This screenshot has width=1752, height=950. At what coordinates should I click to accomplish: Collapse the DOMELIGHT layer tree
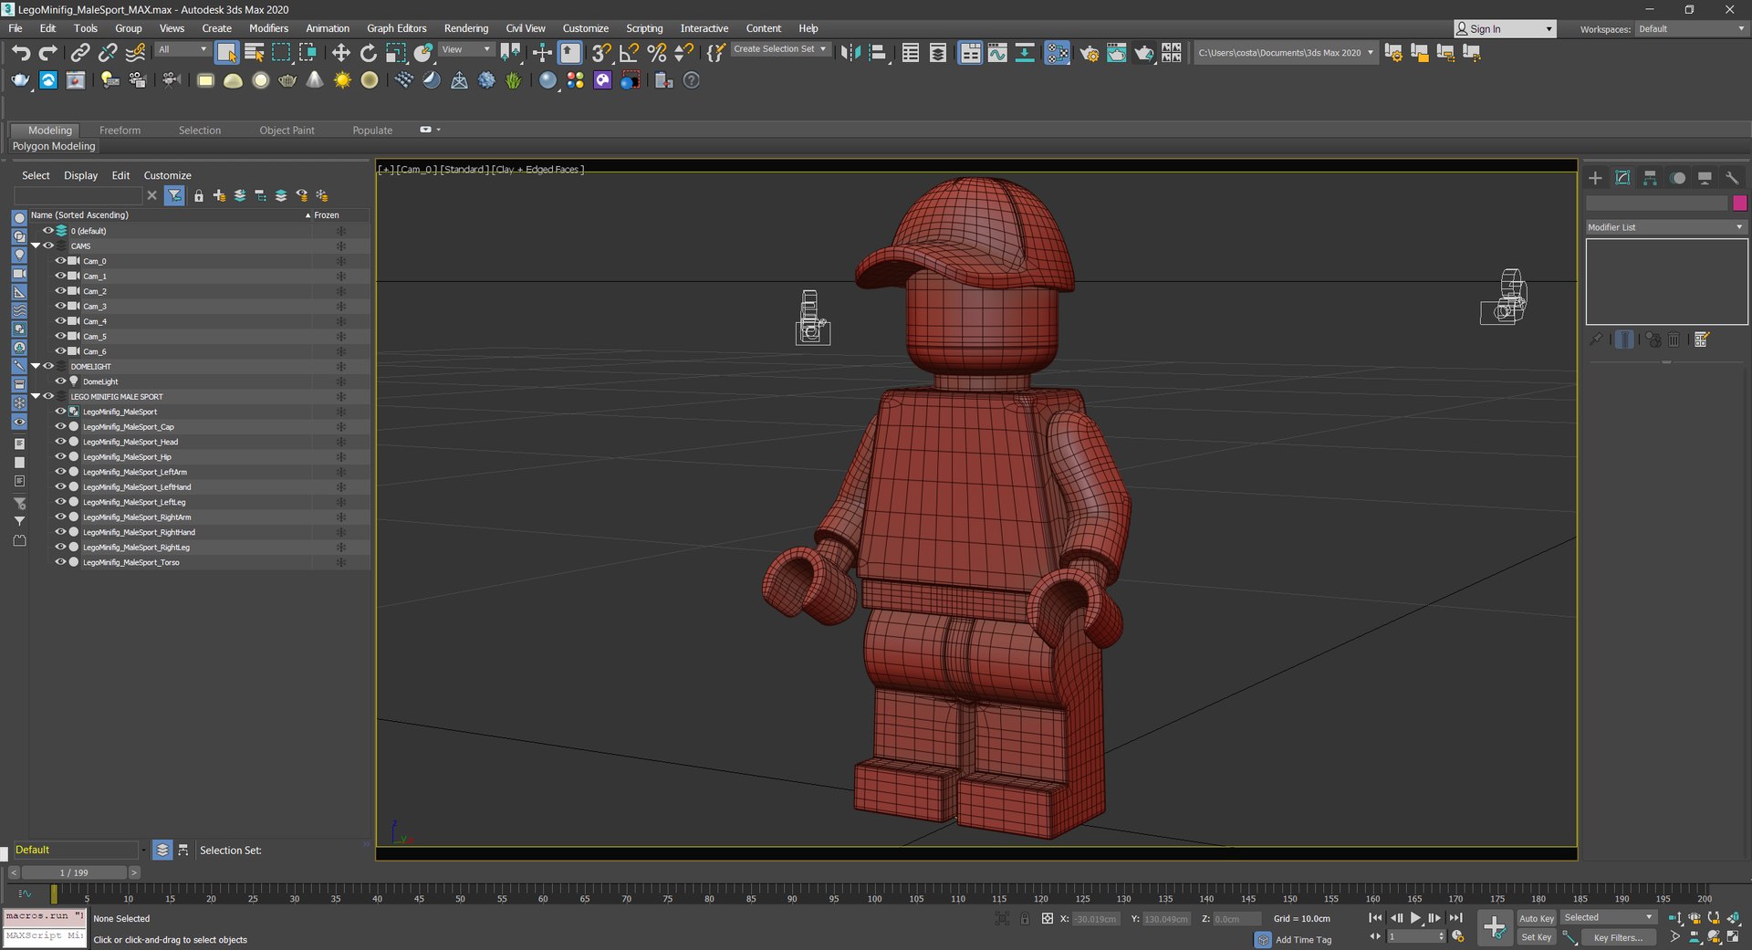[x=36, y=366]
